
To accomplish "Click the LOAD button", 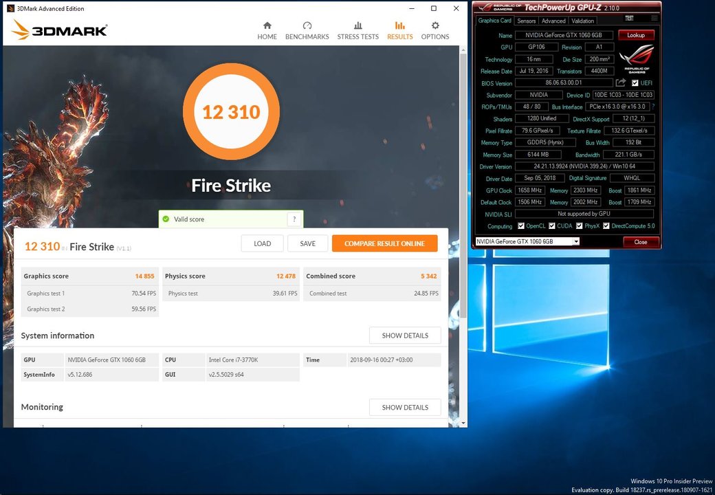I will pos(262,243).
